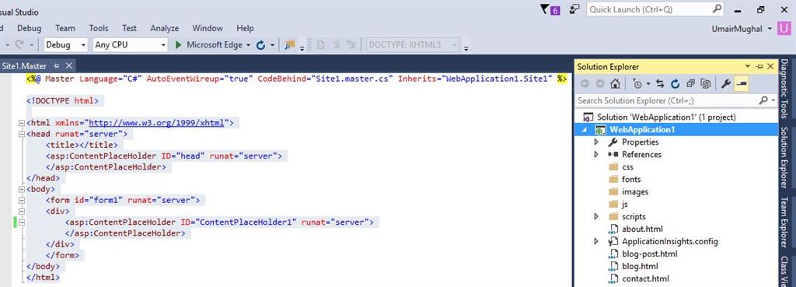
Task: Click the notifications flag icon
Action: 545,9
